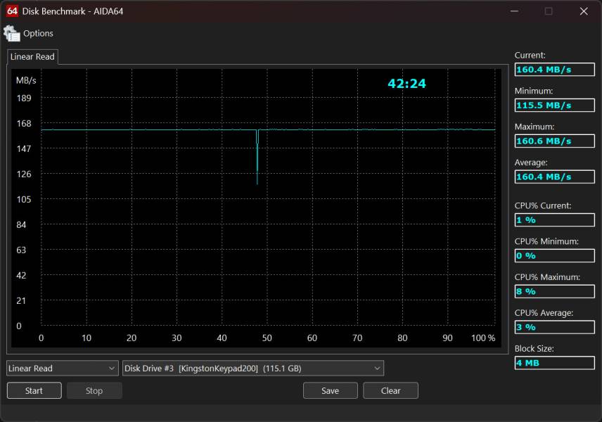Image resolution: width=602 pixels, height=422 pixels.
Task: Click the CPU% Average: label
Action: tap(544, 313)
